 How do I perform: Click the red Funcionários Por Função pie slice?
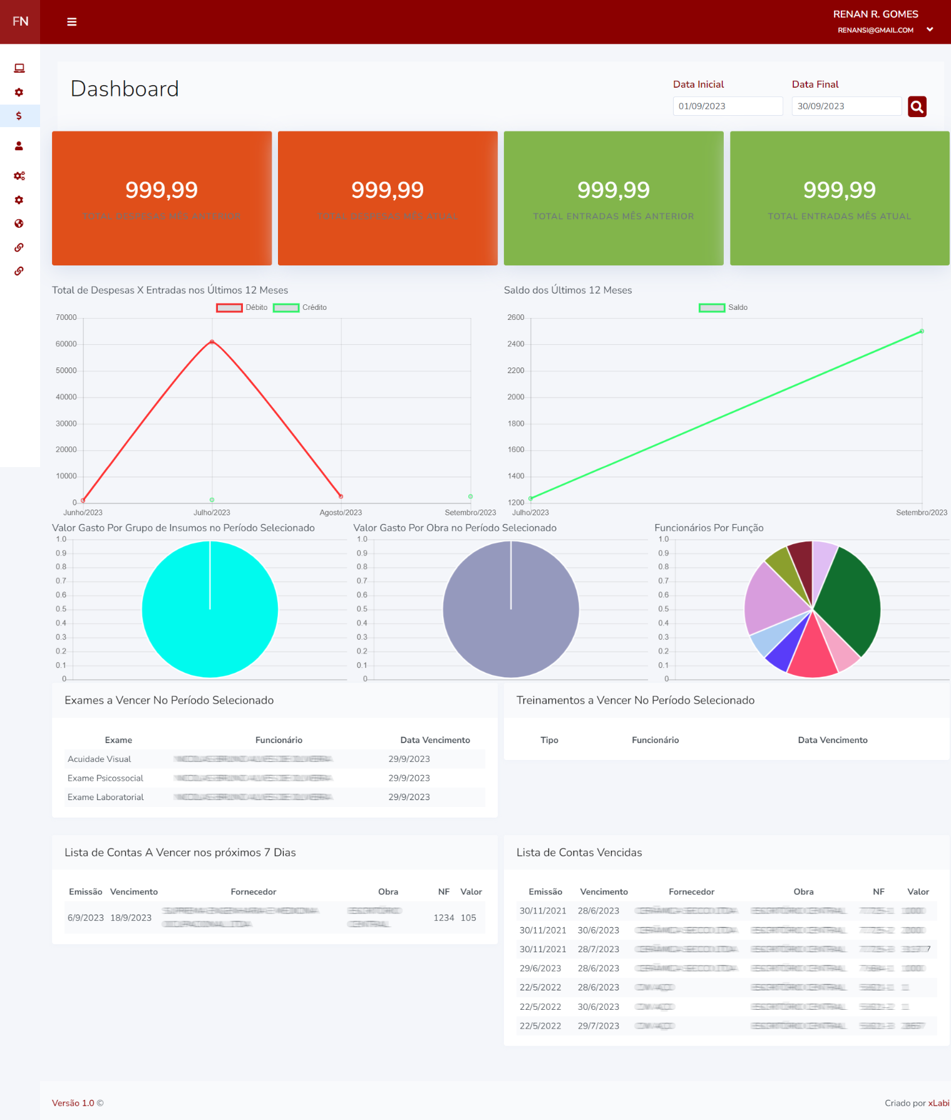coord(812,651)
